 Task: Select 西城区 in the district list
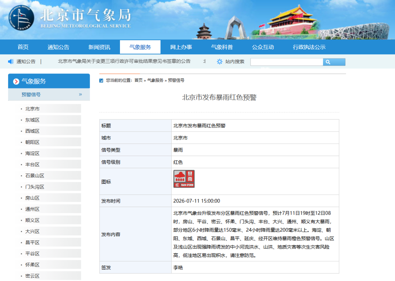tap(32, 131)
